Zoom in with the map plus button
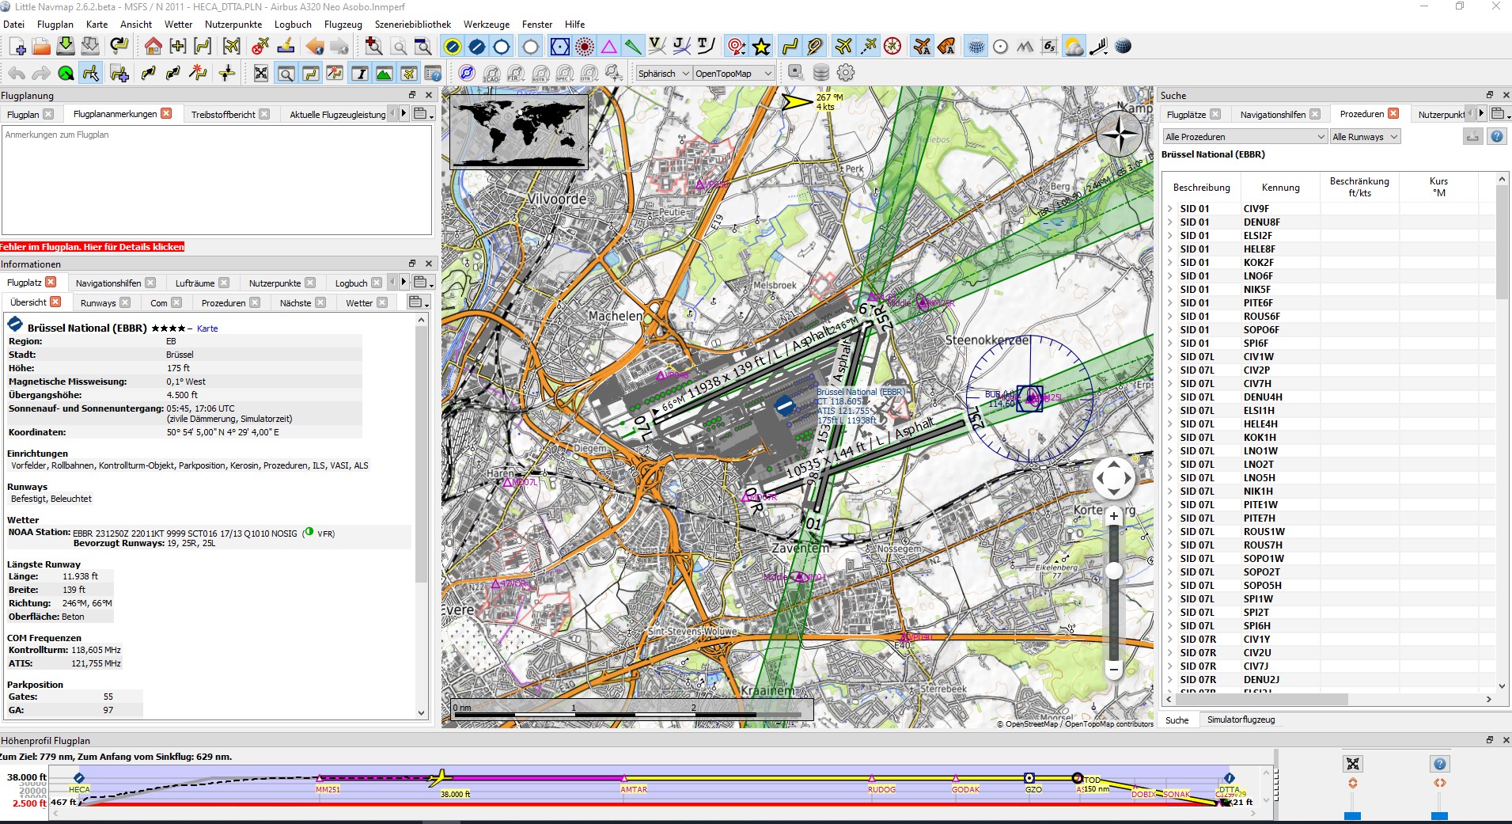 click(x=1113, y=517)
